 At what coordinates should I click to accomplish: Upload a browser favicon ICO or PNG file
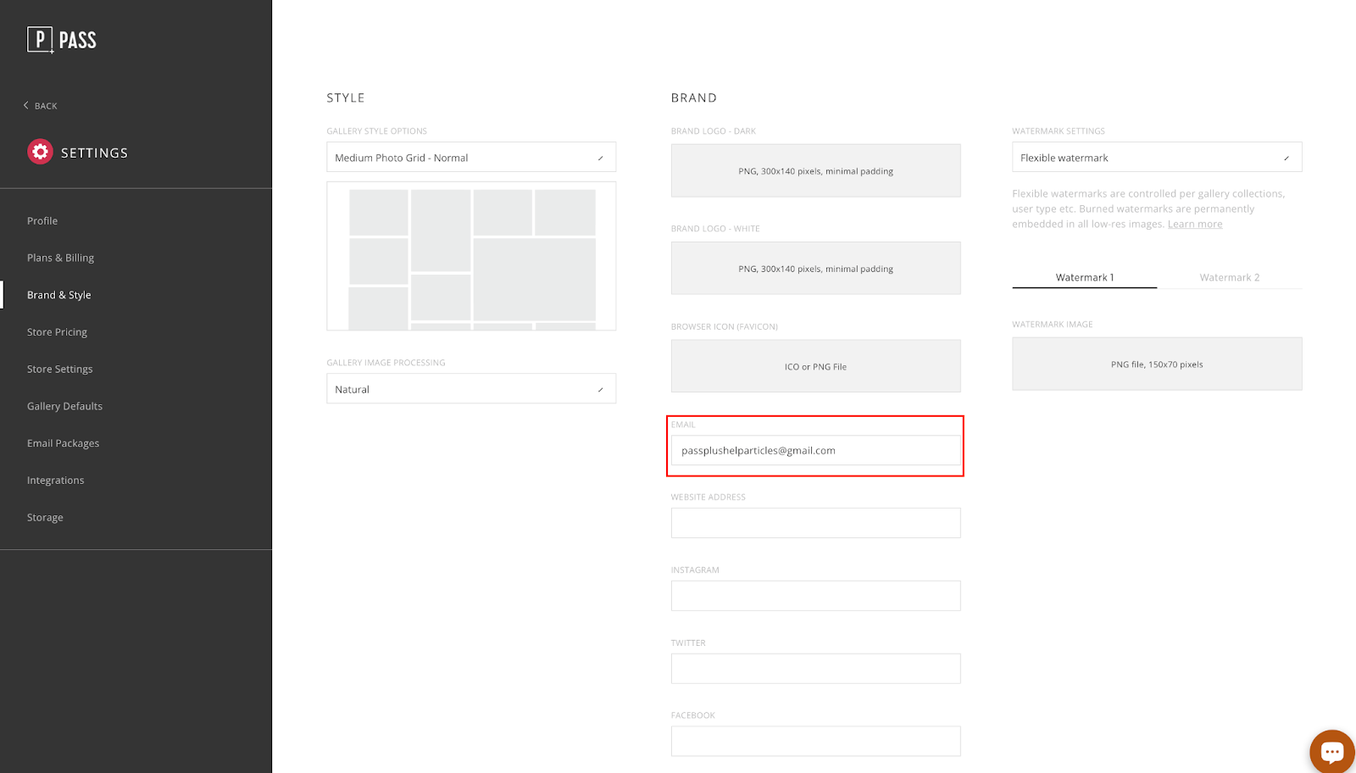click(x=815, y=366)
